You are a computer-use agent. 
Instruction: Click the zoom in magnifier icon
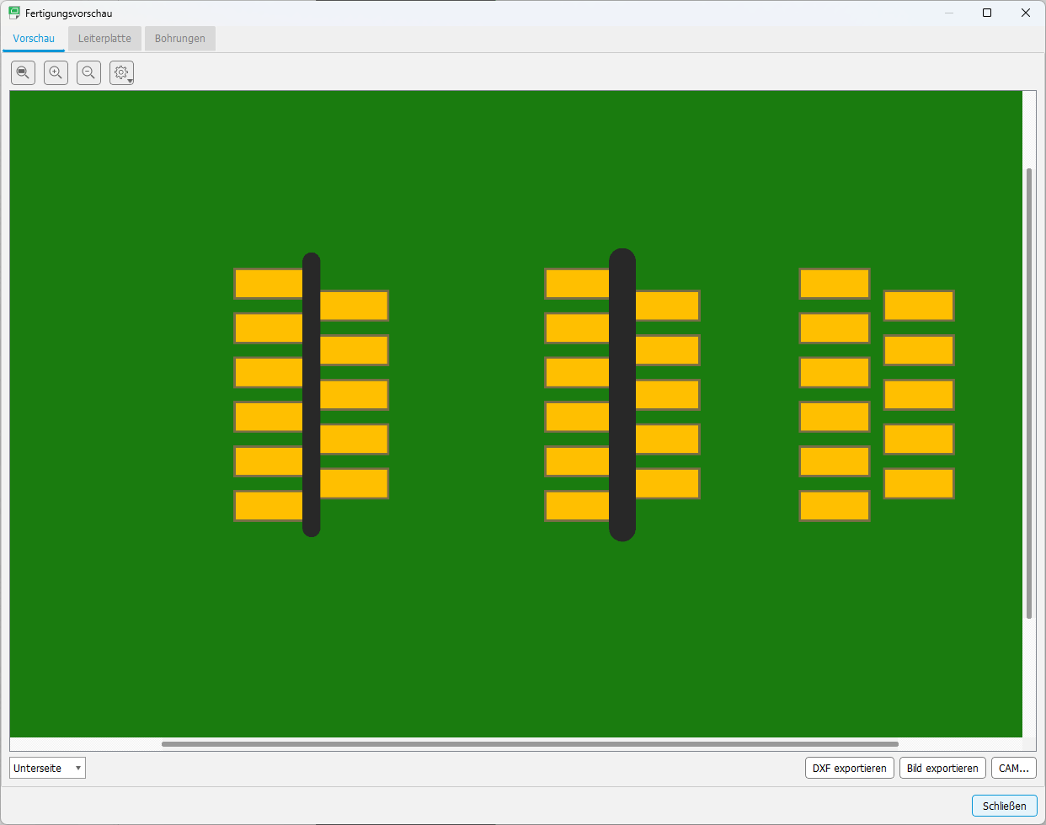(56, 73)
